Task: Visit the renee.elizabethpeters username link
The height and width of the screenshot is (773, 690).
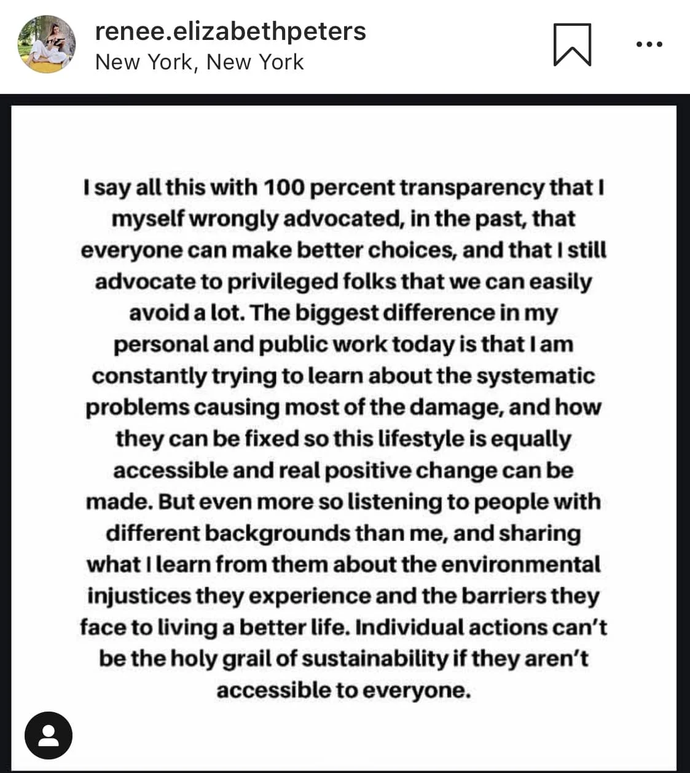Action: click(230, 31)
